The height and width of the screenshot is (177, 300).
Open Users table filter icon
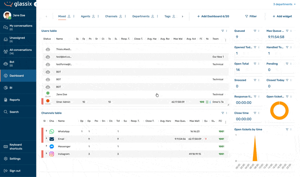(223, 31)
